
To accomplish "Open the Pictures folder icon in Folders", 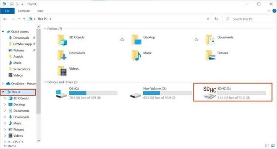I will 211,55.
